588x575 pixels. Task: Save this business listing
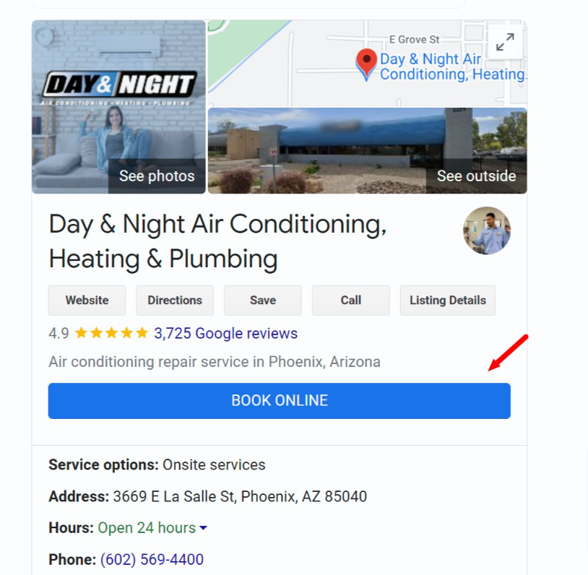[263, 301]
